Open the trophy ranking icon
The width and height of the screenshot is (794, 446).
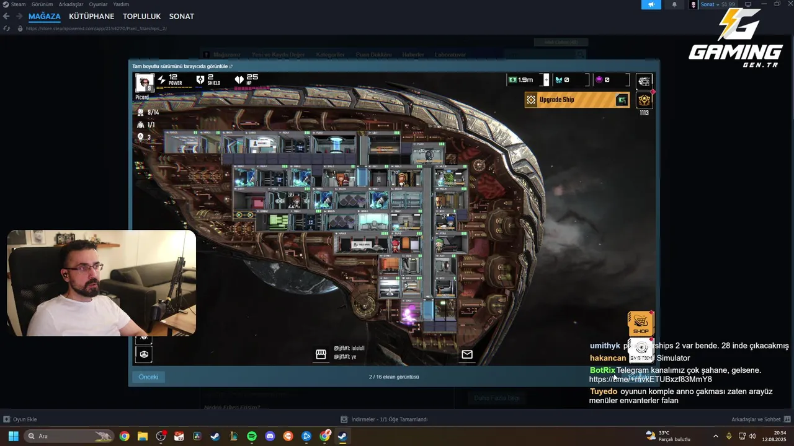tap(645, 100)
